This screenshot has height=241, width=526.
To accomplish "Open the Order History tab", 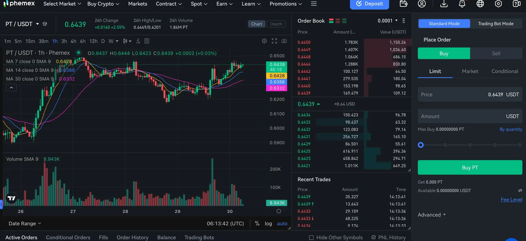I will click(x=132, y=237).
